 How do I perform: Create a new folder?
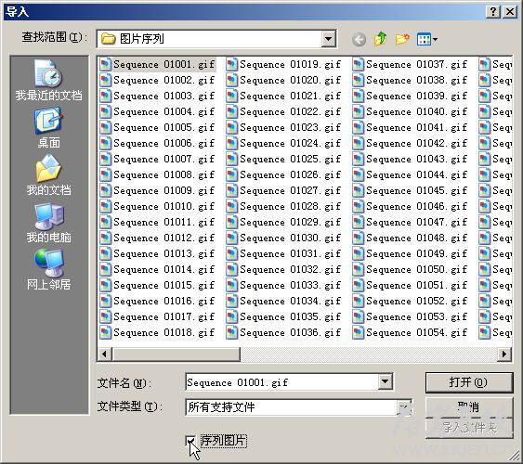point(402,39)
